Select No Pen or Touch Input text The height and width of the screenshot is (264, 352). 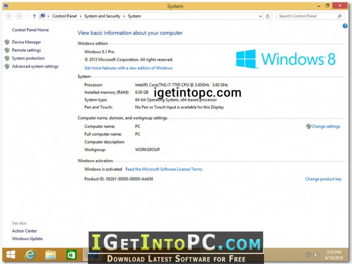point(180,107)
